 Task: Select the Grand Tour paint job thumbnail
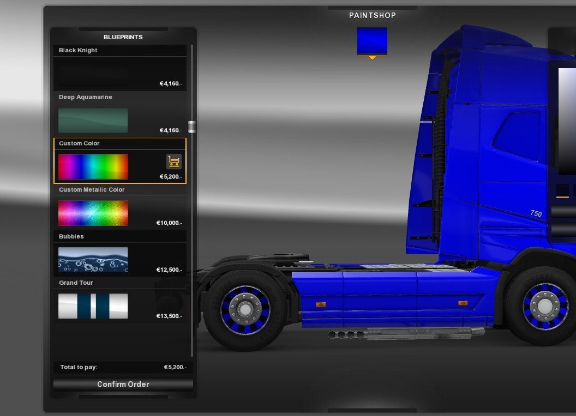click(93, 306)
